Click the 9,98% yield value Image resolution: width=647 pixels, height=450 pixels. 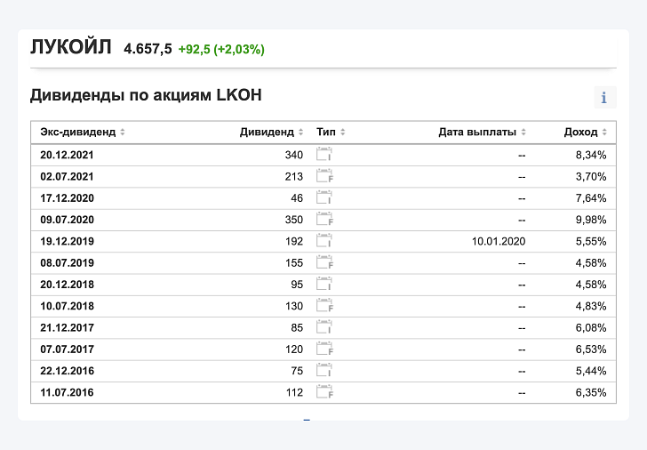point(591,220)
